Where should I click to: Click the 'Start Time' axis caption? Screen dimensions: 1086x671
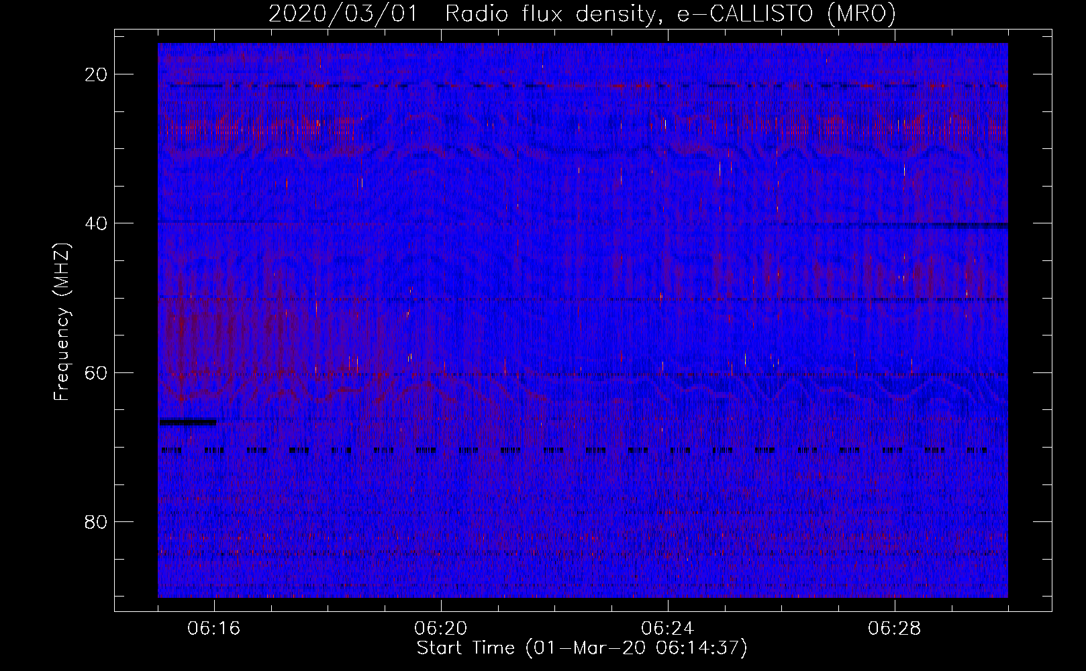[582, 648]
